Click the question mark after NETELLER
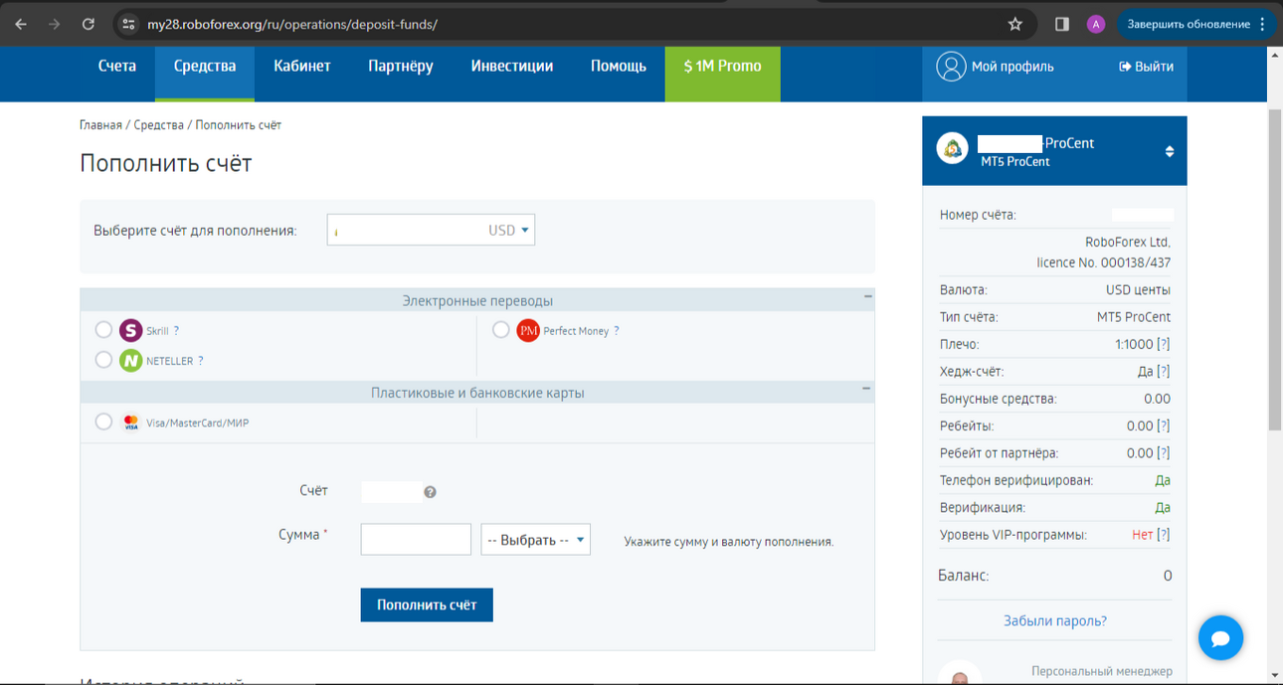Image resolution: width=1283 pixels, height=685 pixels. point(200,361)
